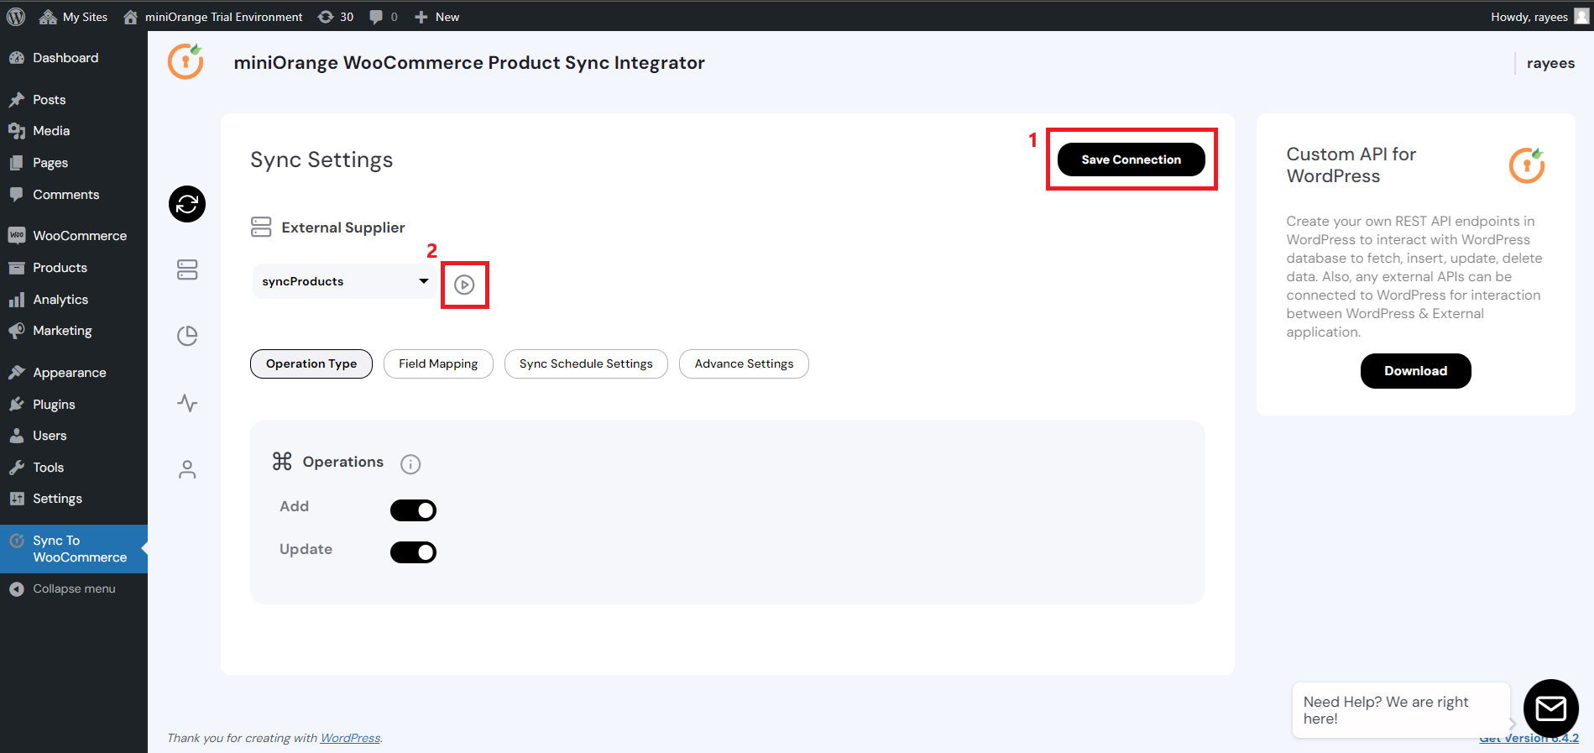Click the Sync Settings heading

(321, 159)
